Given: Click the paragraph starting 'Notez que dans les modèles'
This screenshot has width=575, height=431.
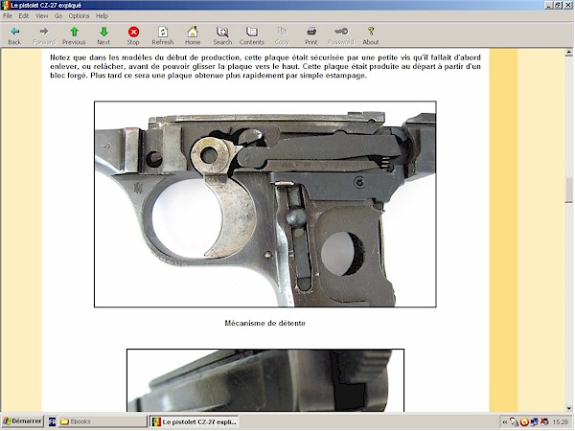Looking at the screenshot, I should (x=265, y=67).
